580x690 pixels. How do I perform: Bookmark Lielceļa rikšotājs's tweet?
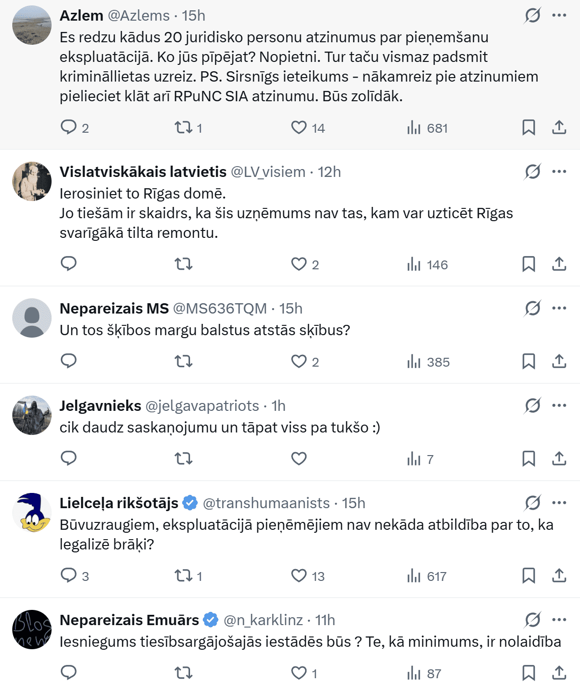click(528, 575)
